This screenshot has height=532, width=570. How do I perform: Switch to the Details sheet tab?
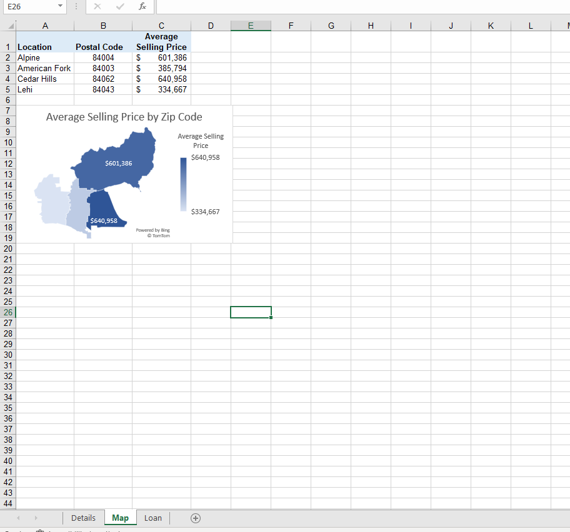[83, 518]
